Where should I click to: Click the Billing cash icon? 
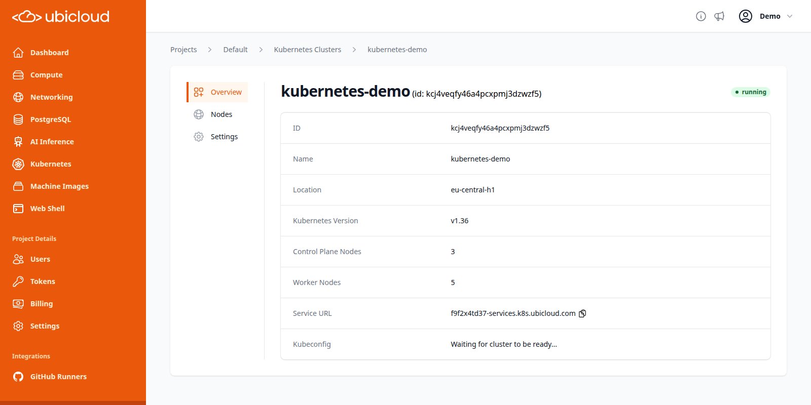pos(18,304)
